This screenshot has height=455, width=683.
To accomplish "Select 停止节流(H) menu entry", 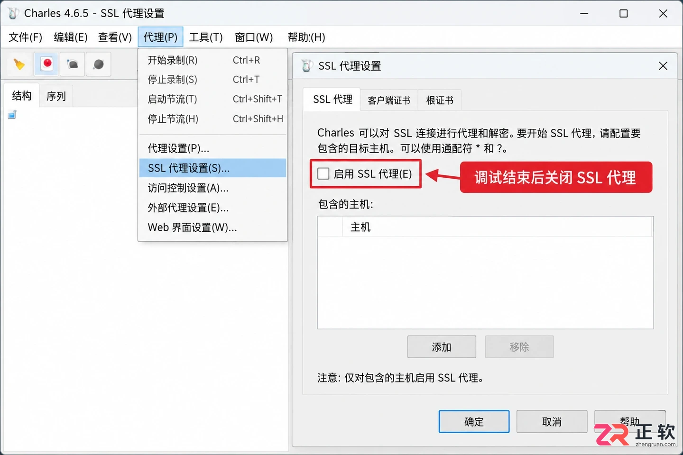I will pyautogui.click(x=213, y=119).
